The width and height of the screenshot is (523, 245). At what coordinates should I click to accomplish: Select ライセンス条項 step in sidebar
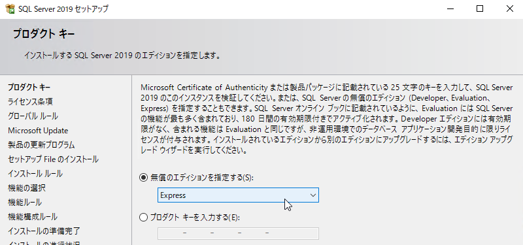[30, 102]
